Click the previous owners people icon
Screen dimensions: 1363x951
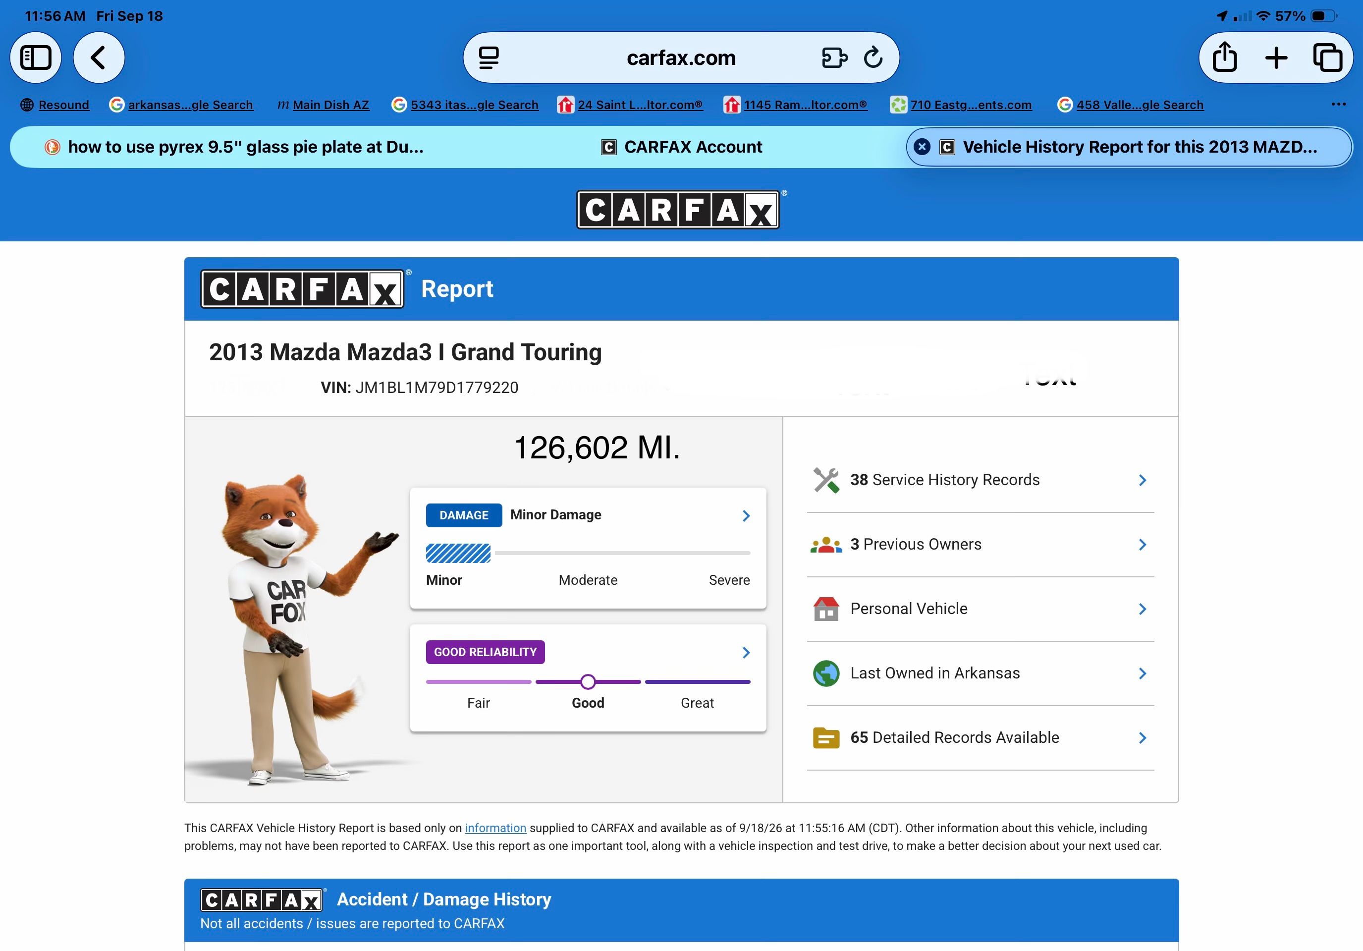[x=826, y=544]
